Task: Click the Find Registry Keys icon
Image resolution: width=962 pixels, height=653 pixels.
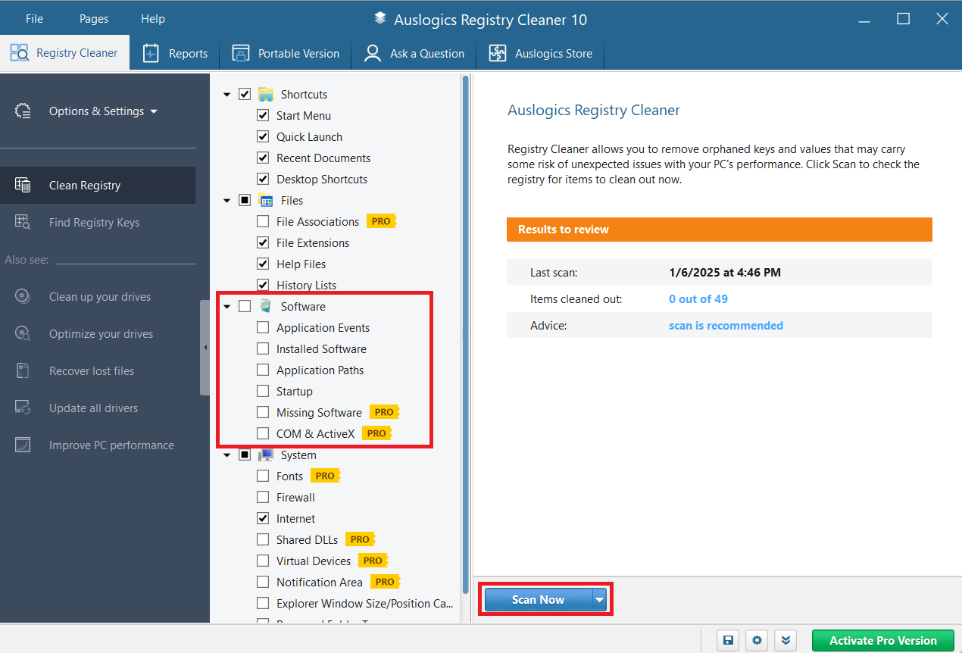Action: click(23, 222)
